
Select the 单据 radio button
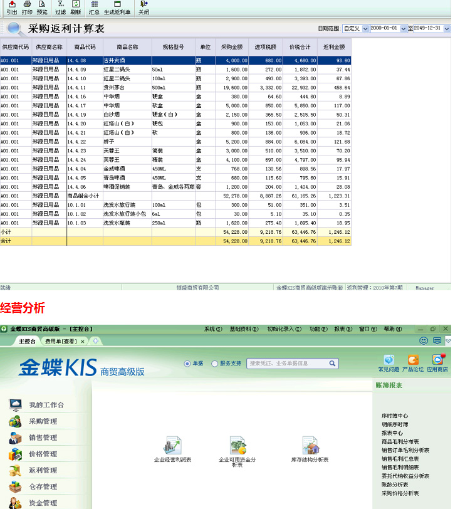187,364
